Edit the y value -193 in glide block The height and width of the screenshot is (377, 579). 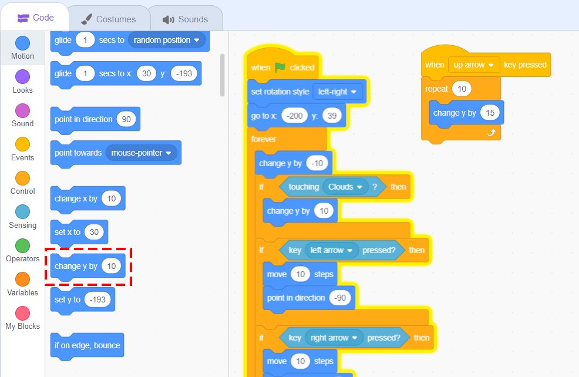184,73
